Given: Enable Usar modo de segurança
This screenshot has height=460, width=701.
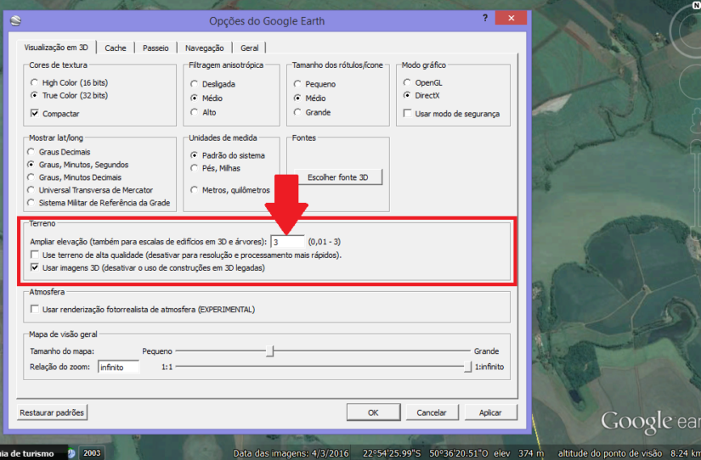Looking at the screenshot, I should click(451, 114).
